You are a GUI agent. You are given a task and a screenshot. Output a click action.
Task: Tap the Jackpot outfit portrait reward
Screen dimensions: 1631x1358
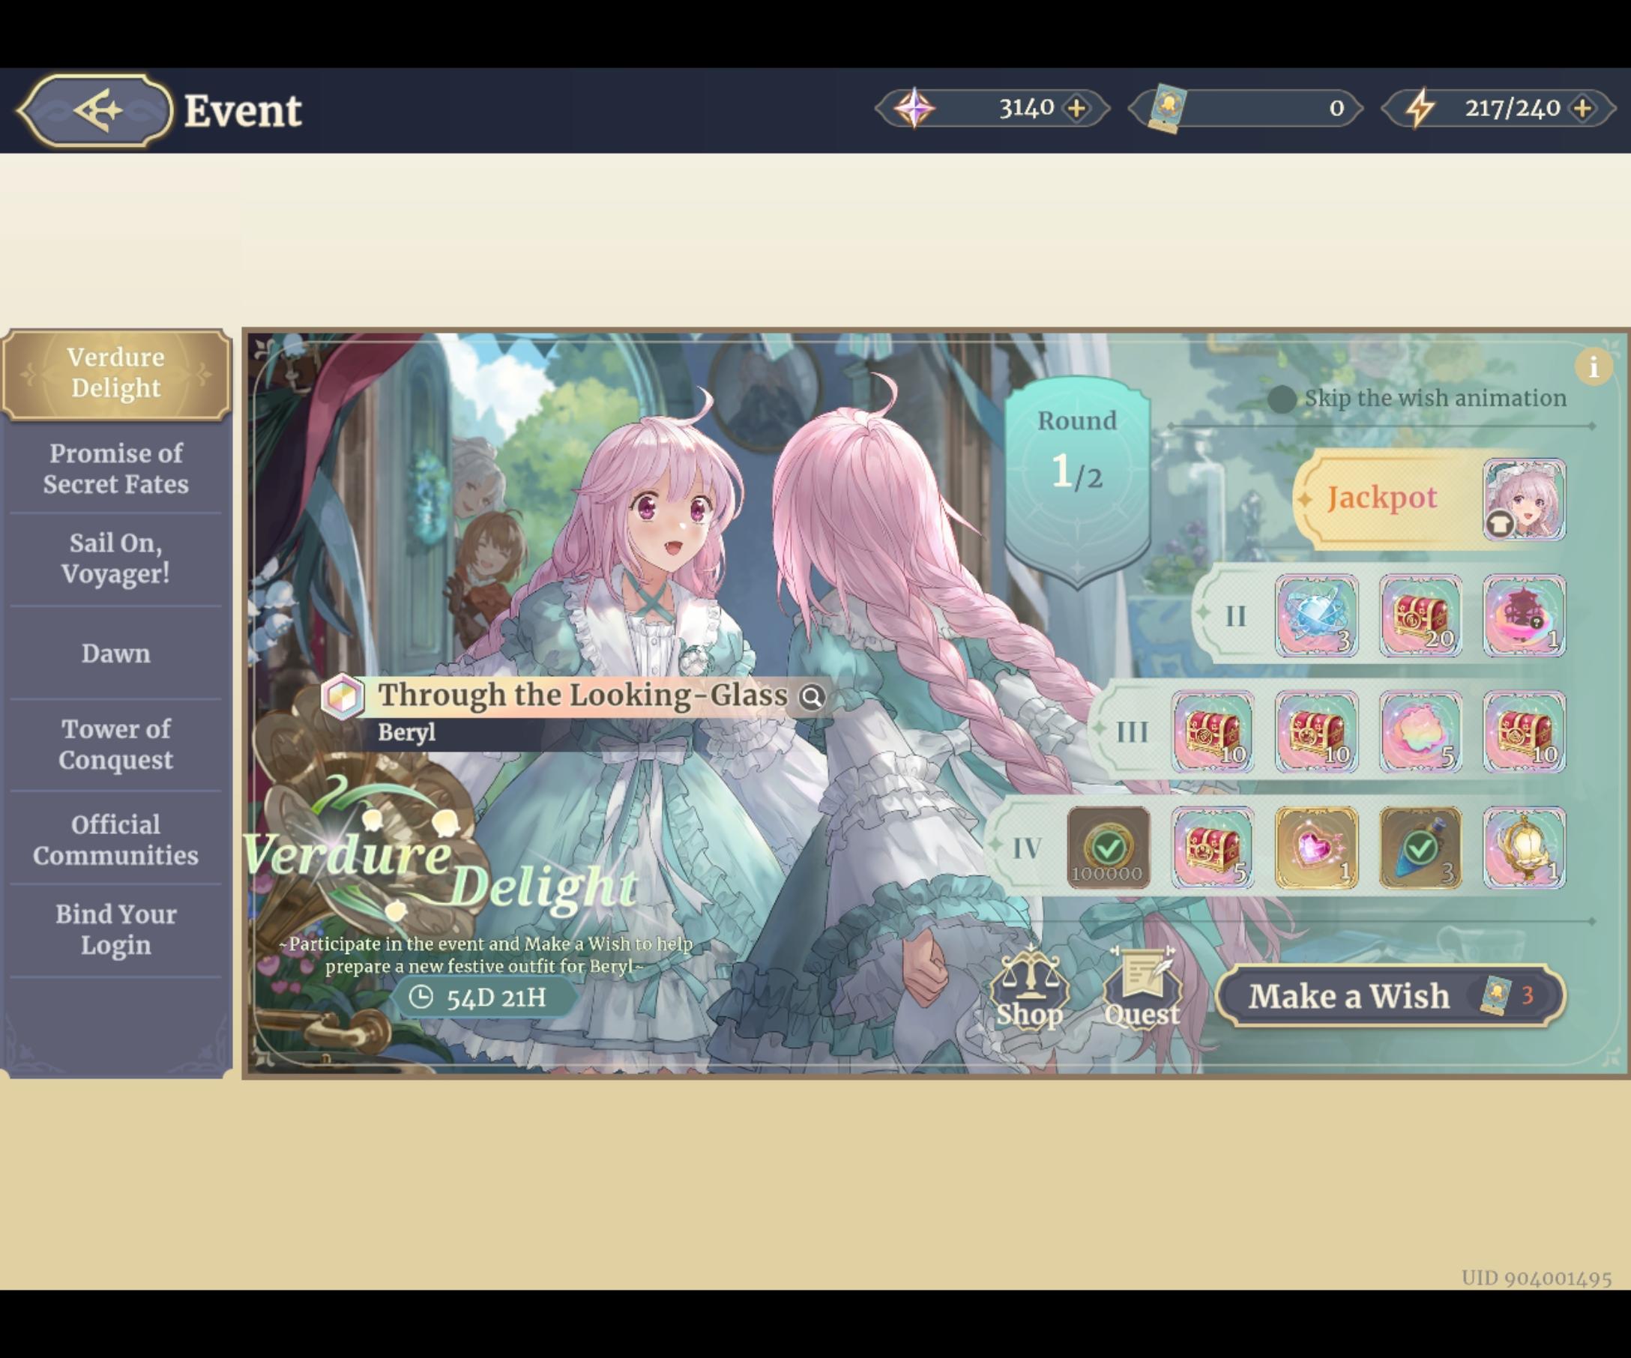click(x=1524, y=499)
